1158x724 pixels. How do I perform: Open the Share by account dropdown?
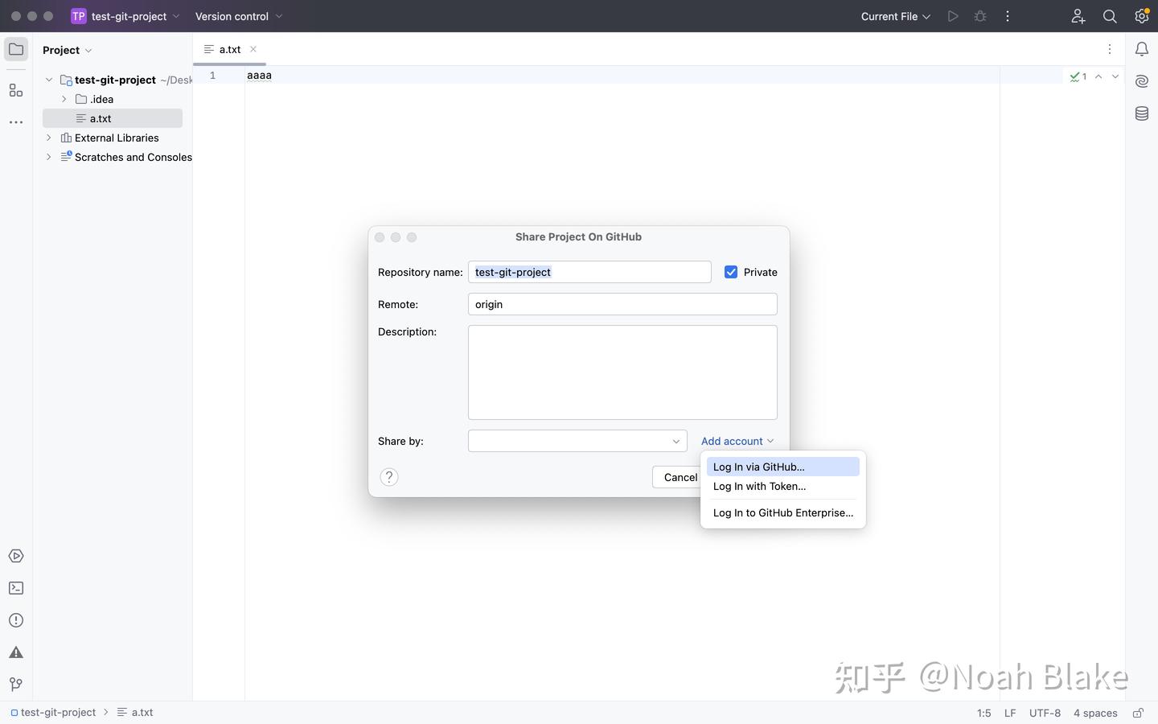click(x=577, y=441)
